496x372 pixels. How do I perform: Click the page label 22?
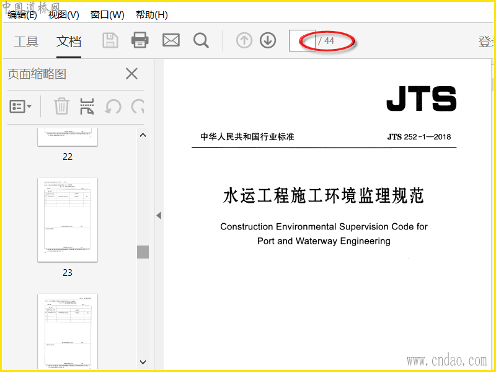pos(68,157)
